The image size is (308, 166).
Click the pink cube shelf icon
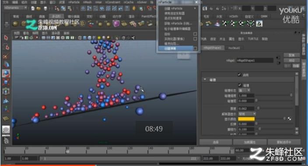pyautogui.click(x=116, y=24)
